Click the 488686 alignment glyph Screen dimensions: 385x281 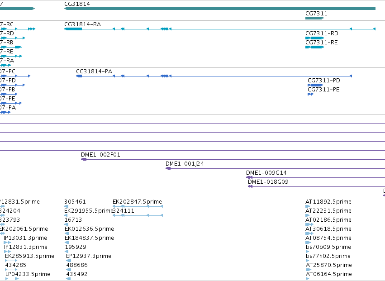[68, 270]
